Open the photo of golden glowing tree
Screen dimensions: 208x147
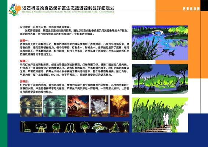pos(119,106)
